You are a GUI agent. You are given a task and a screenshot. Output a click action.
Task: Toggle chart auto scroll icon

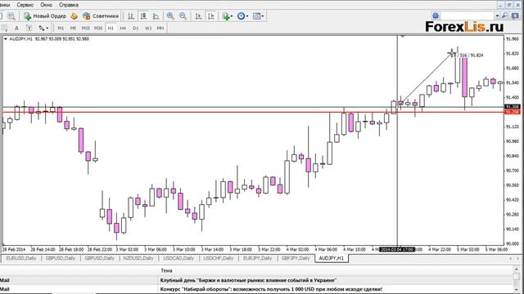tap(198, 16)
